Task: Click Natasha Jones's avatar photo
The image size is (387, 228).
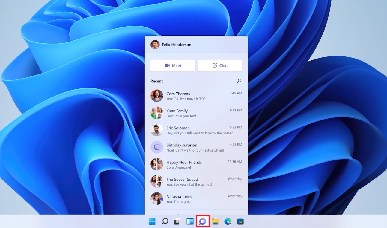Action: (x=157, y=198)
